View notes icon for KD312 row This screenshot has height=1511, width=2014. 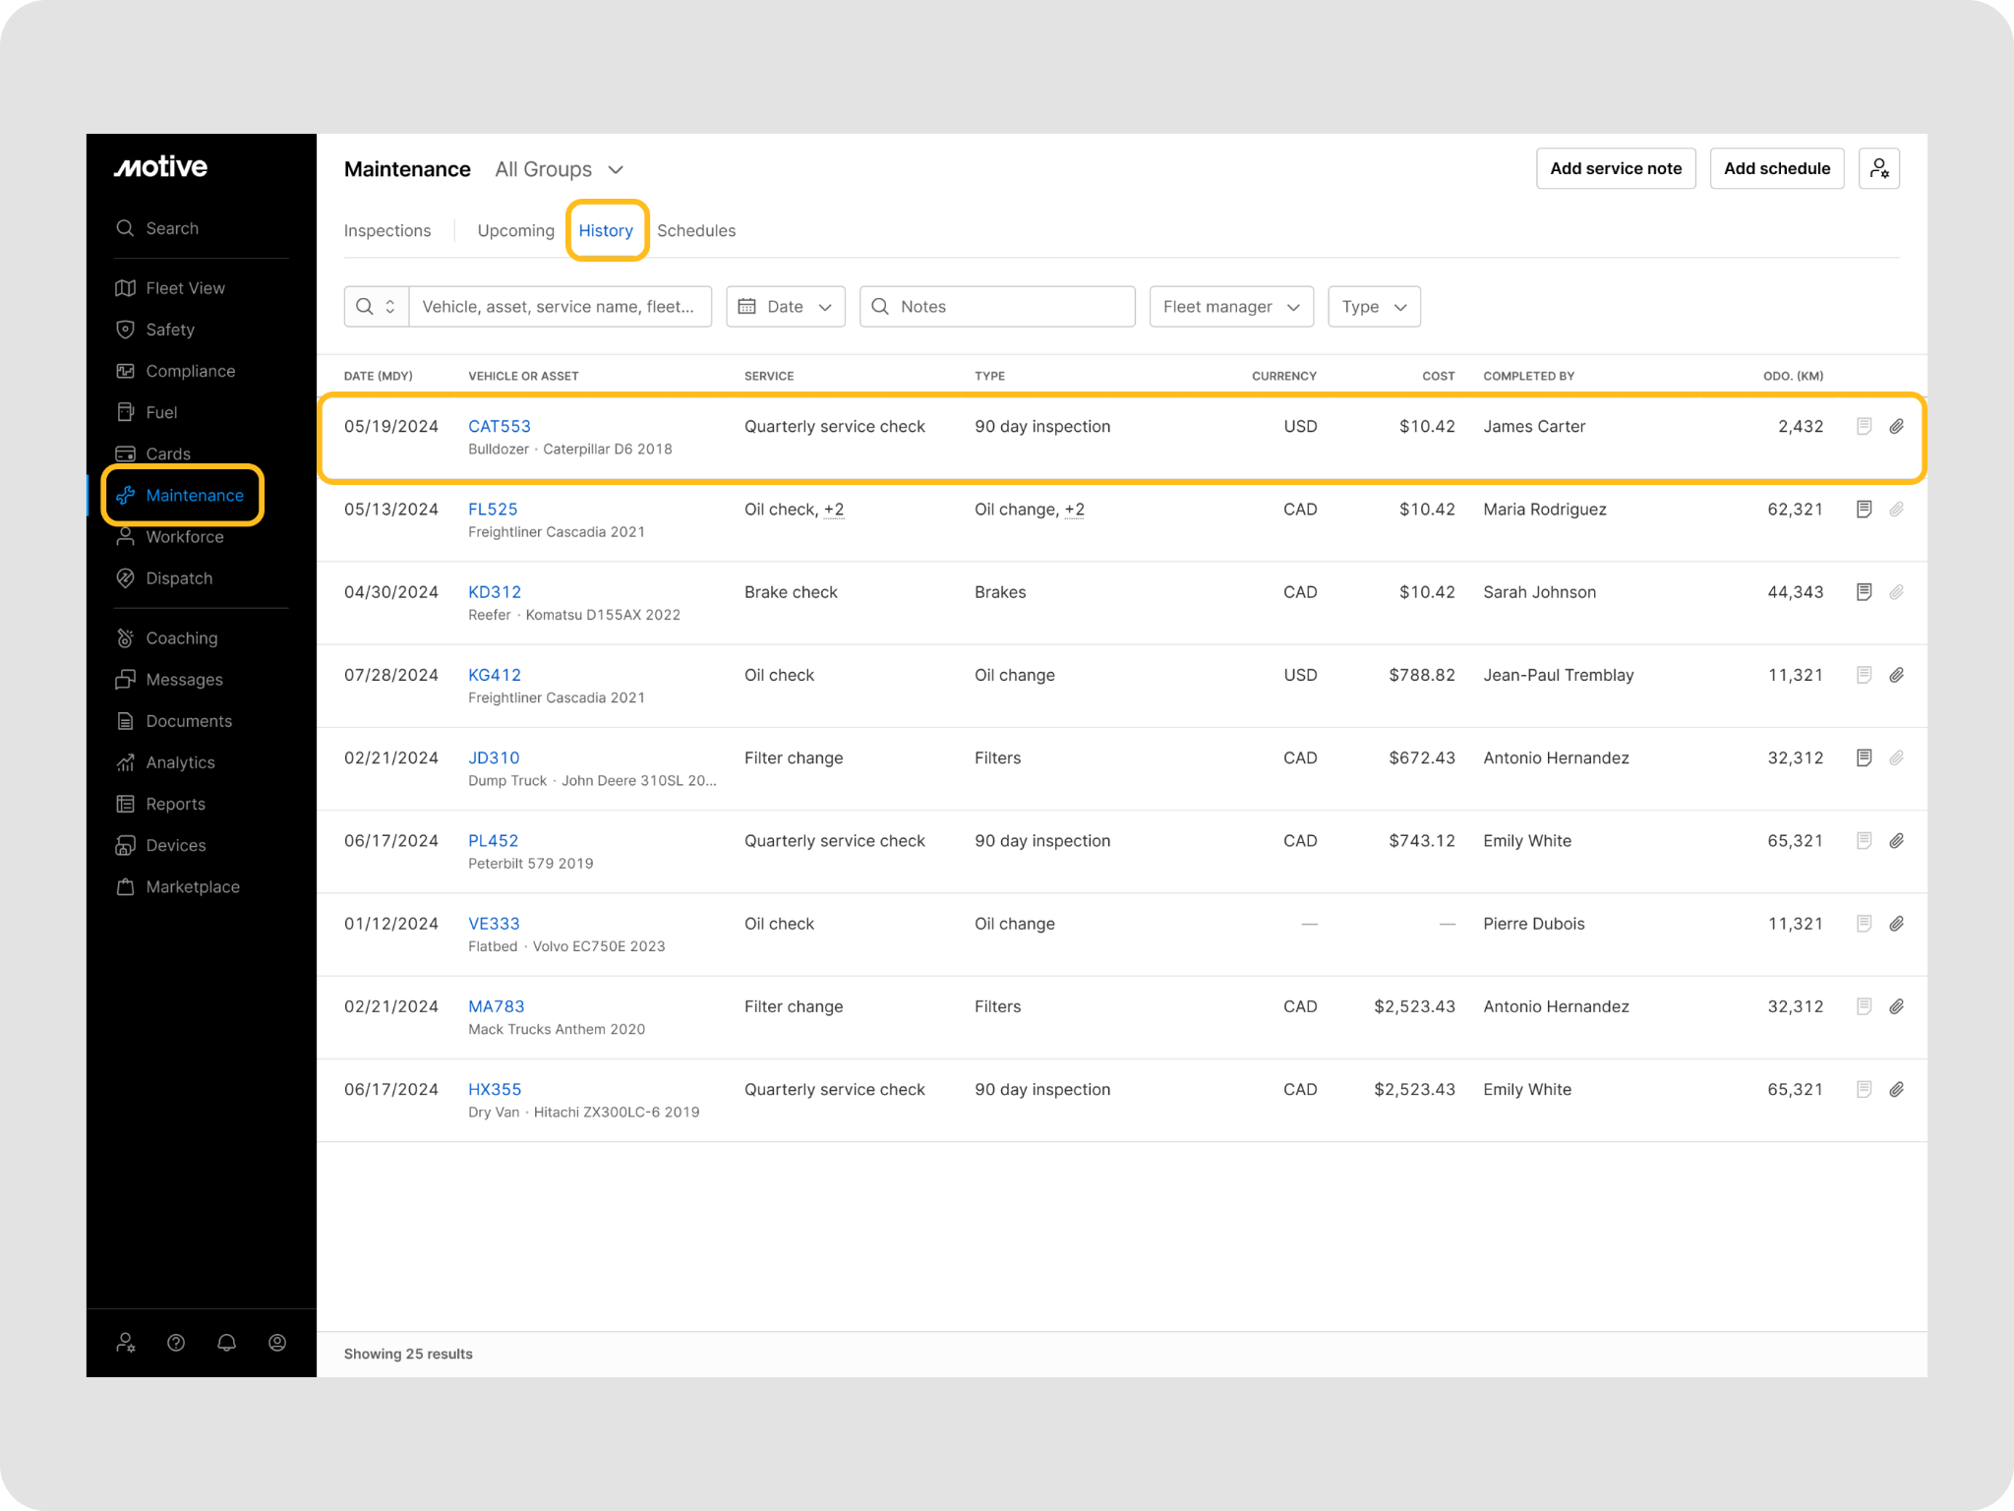pyautogui.click(x=1864, y=591)
